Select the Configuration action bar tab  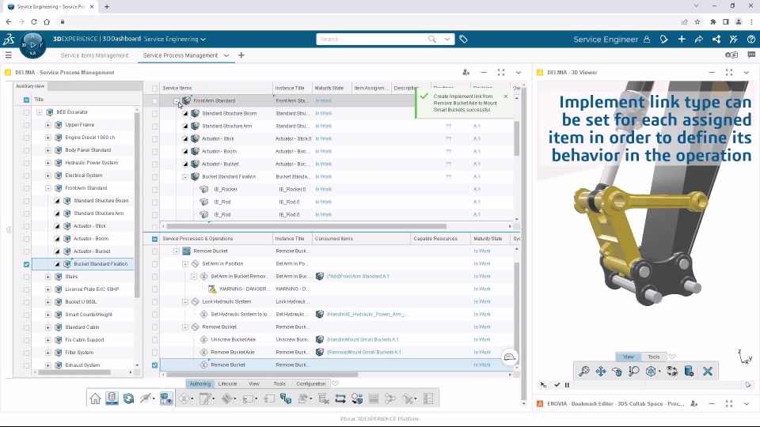pos(310,384)
